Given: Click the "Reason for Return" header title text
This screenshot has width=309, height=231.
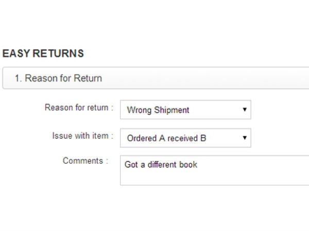Looking at the screenshot, I should click(x=63, y=79).
